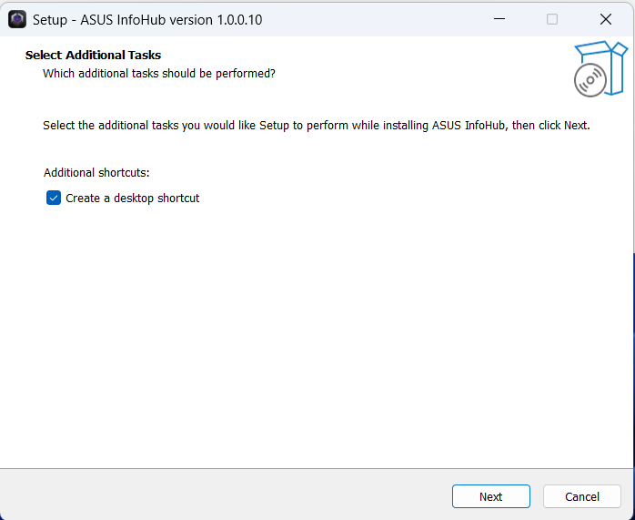The image size is (635, 520).
Task: Click the "Additional shortcuts:" group label
Action: tap(96, 173)
